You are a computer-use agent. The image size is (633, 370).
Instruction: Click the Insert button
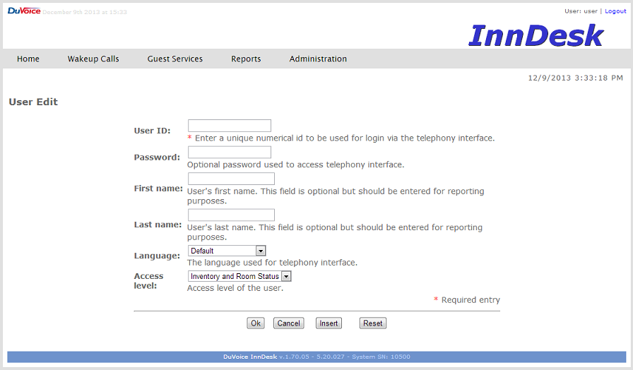click(329, 323)
